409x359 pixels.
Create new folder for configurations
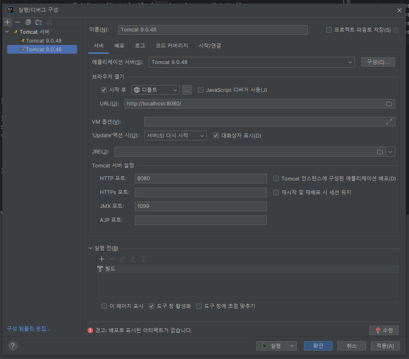[39, 22]
